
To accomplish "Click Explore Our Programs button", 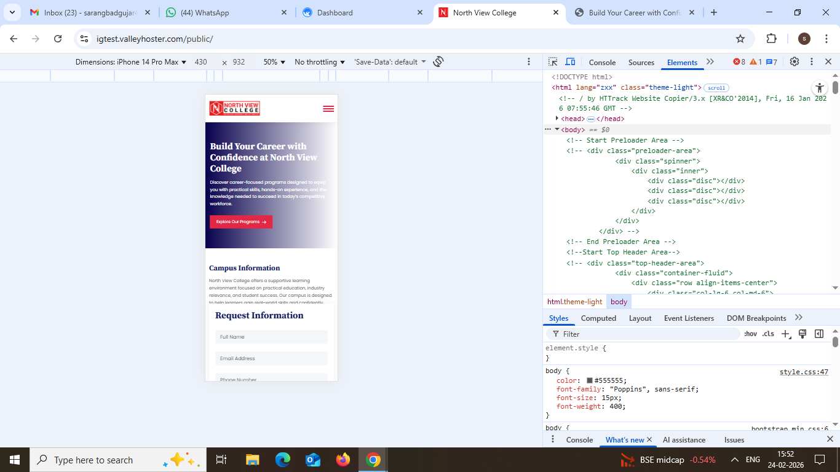I will pyautogui.click(x=241, y=222).
